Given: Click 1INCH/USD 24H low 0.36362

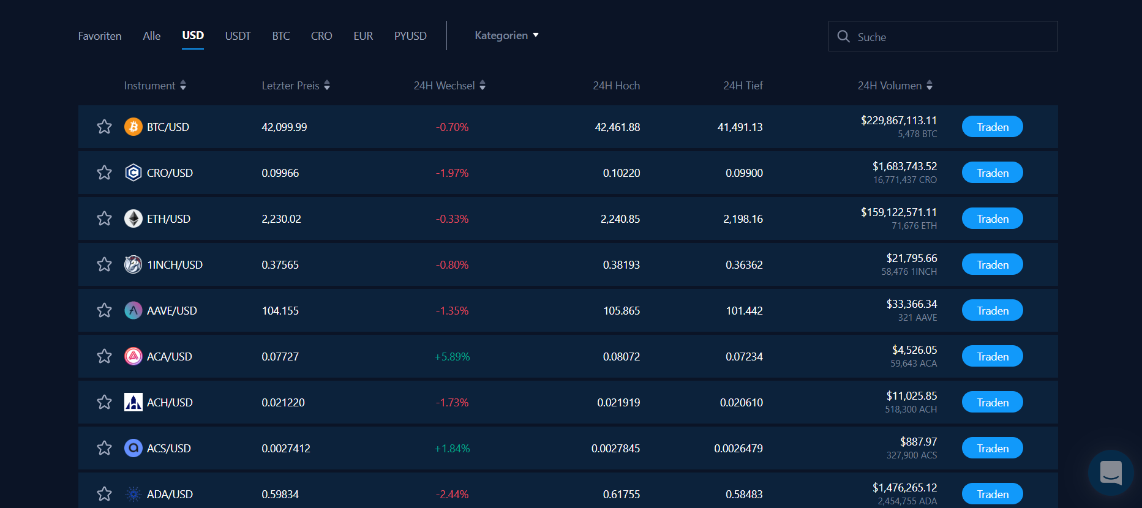Looking at the screenshot, I should click(x=744, y=264).
